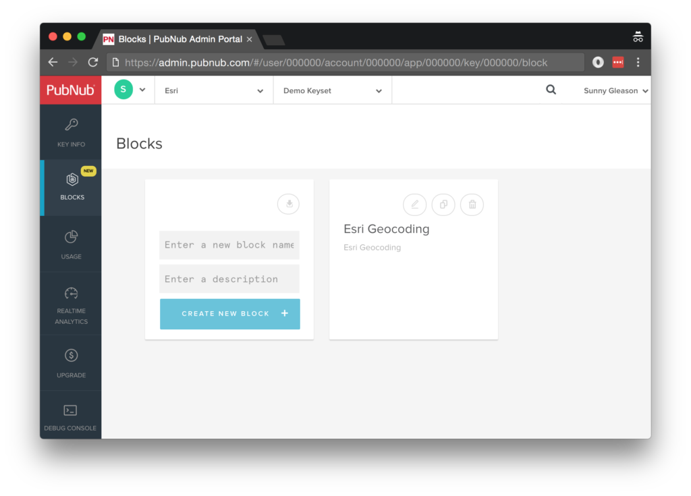Open the search magnifier icon in header
The height and width of the screenshot is (496, 691).
(x=551, y=90)
